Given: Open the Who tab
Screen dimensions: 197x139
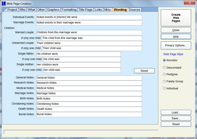Looking at the screenshot, I should click(x=23, y=10).
